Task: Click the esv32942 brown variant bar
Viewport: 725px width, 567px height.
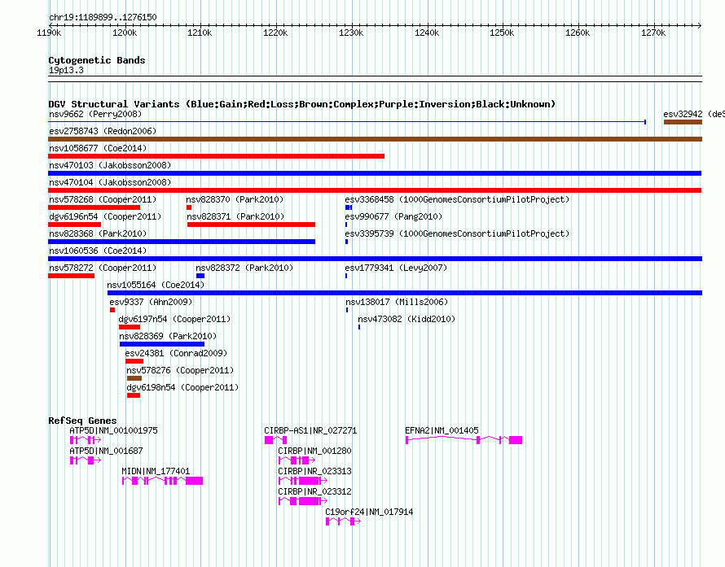Action: coord(683,122)
